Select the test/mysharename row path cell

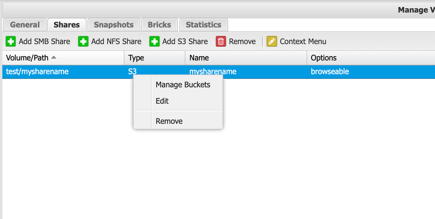[x=37, y=71]
